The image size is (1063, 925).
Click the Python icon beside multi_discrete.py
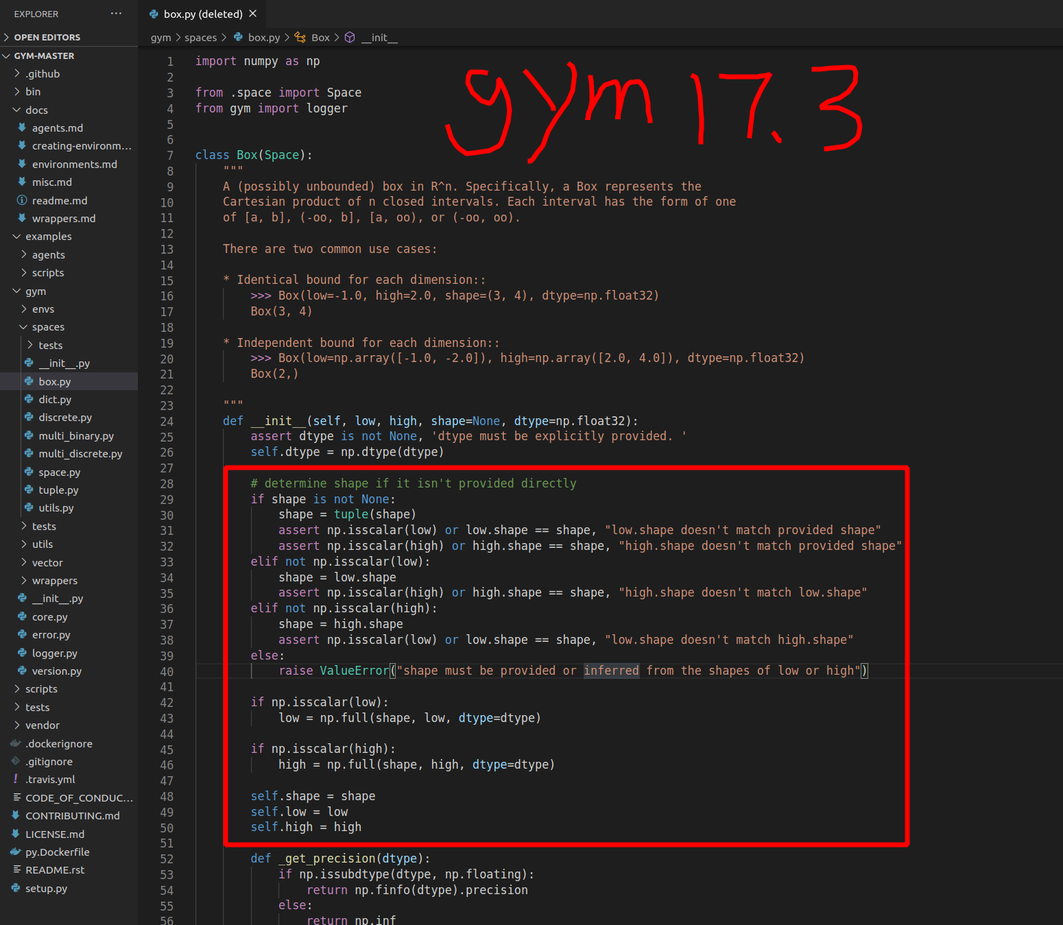coord(29,453)
